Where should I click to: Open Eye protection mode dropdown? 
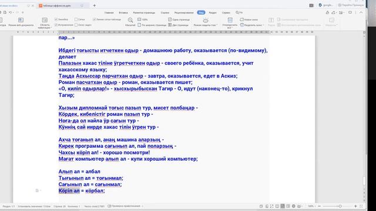click(206, 25)
